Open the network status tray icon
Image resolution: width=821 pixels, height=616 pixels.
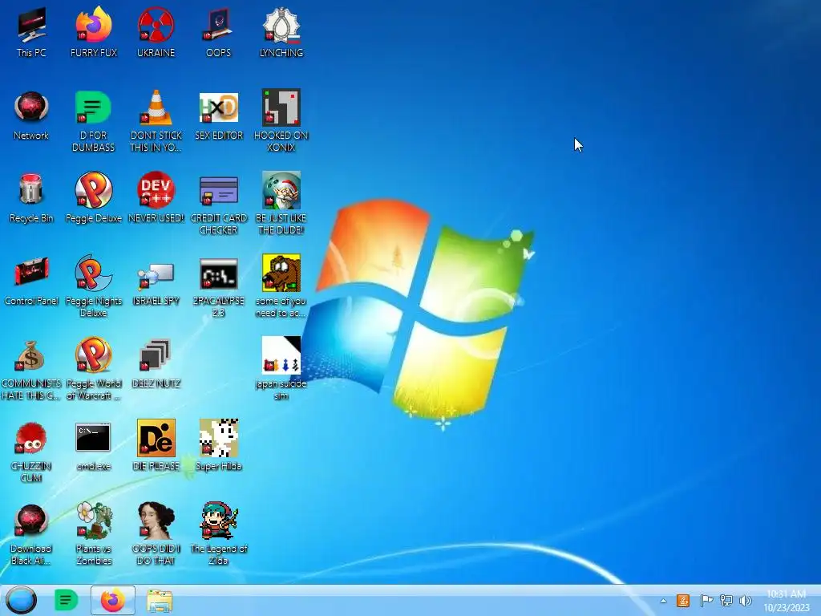(x=726, y=601)
